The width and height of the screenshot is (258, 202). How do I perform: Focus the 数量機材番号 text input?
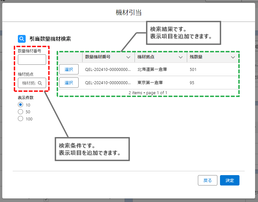click(32, 60)
